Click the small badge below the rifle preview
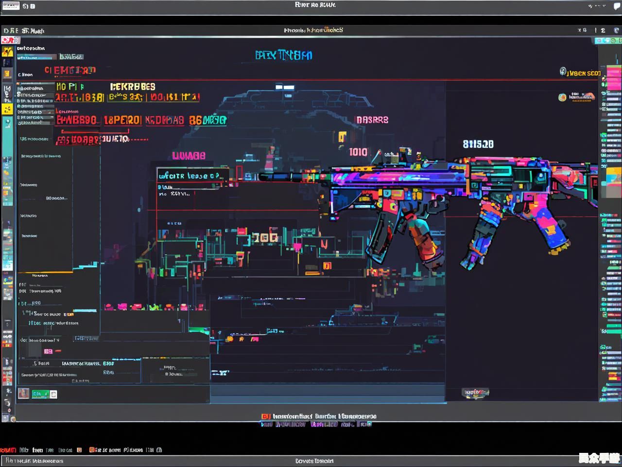Screen dimensions: 622x467 [x=475, y=392]
